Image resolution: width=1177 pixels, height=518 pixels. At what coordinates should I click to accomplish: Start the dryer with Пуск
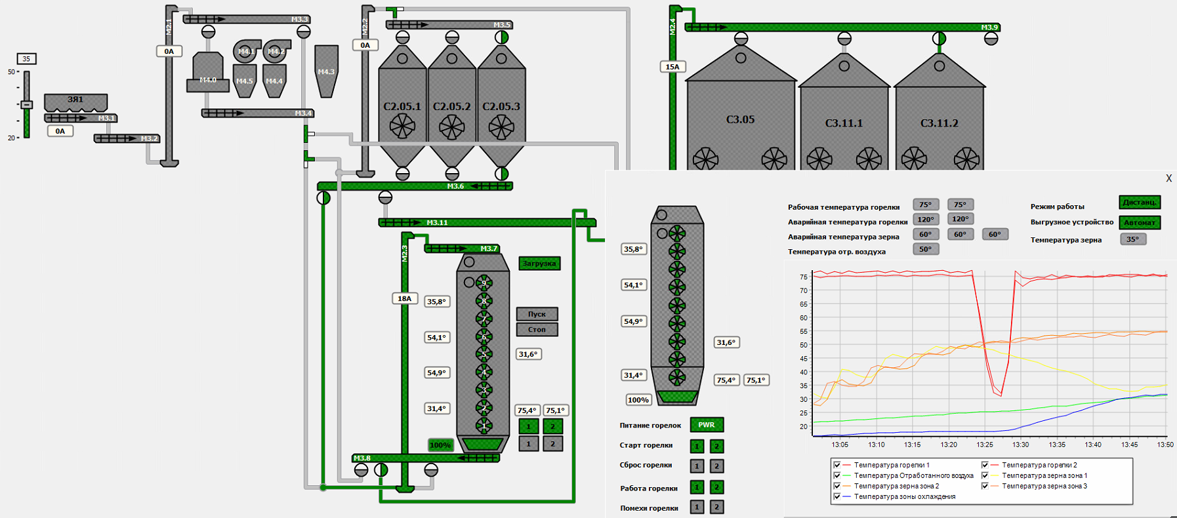537,314
